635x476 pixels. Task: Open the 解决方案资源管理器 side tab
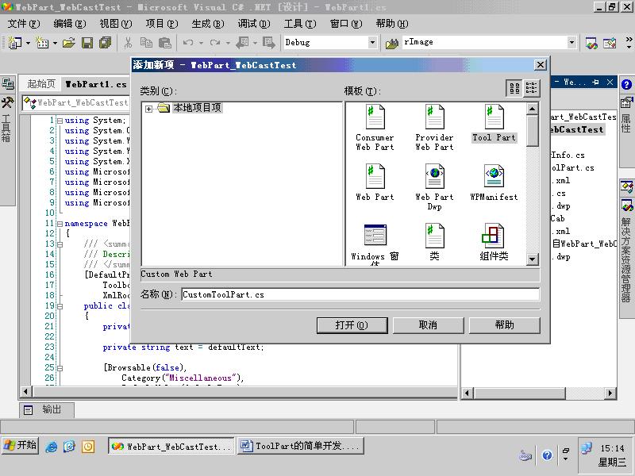tap(626, 250)
